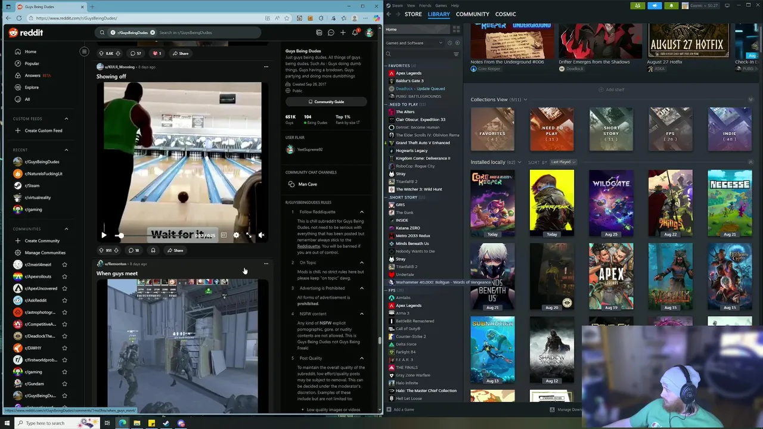Enter fullscreen on the bowling video
Screen dimensions: 763x429
click(249, 235)
